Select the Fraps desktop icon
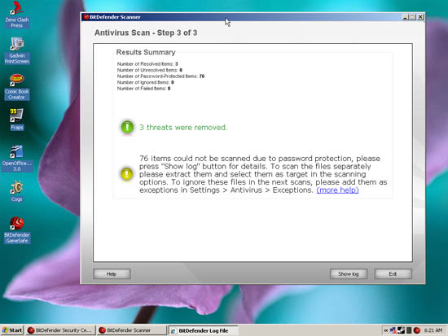 (x=16, y=120)
